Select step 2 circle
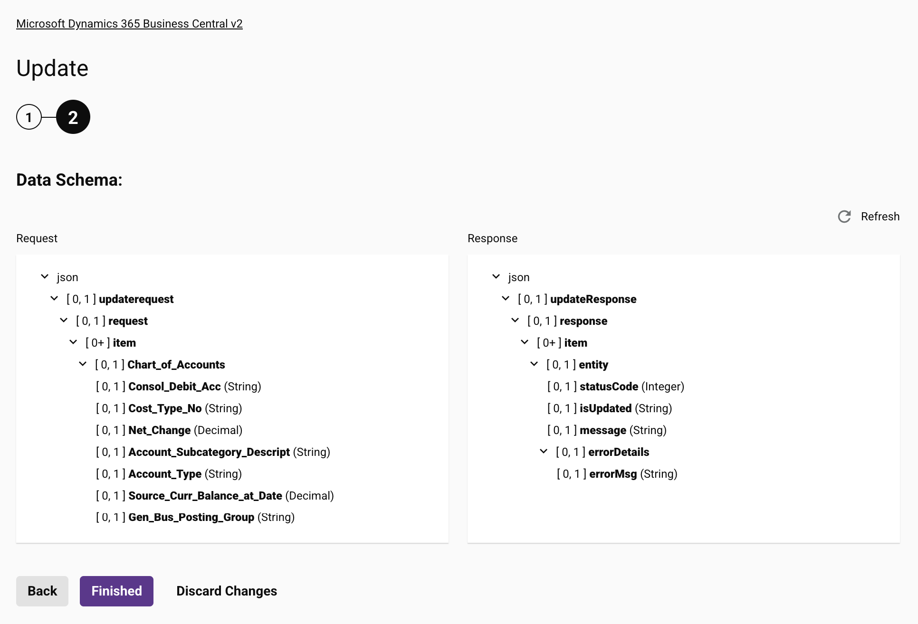 coord(73,117)
